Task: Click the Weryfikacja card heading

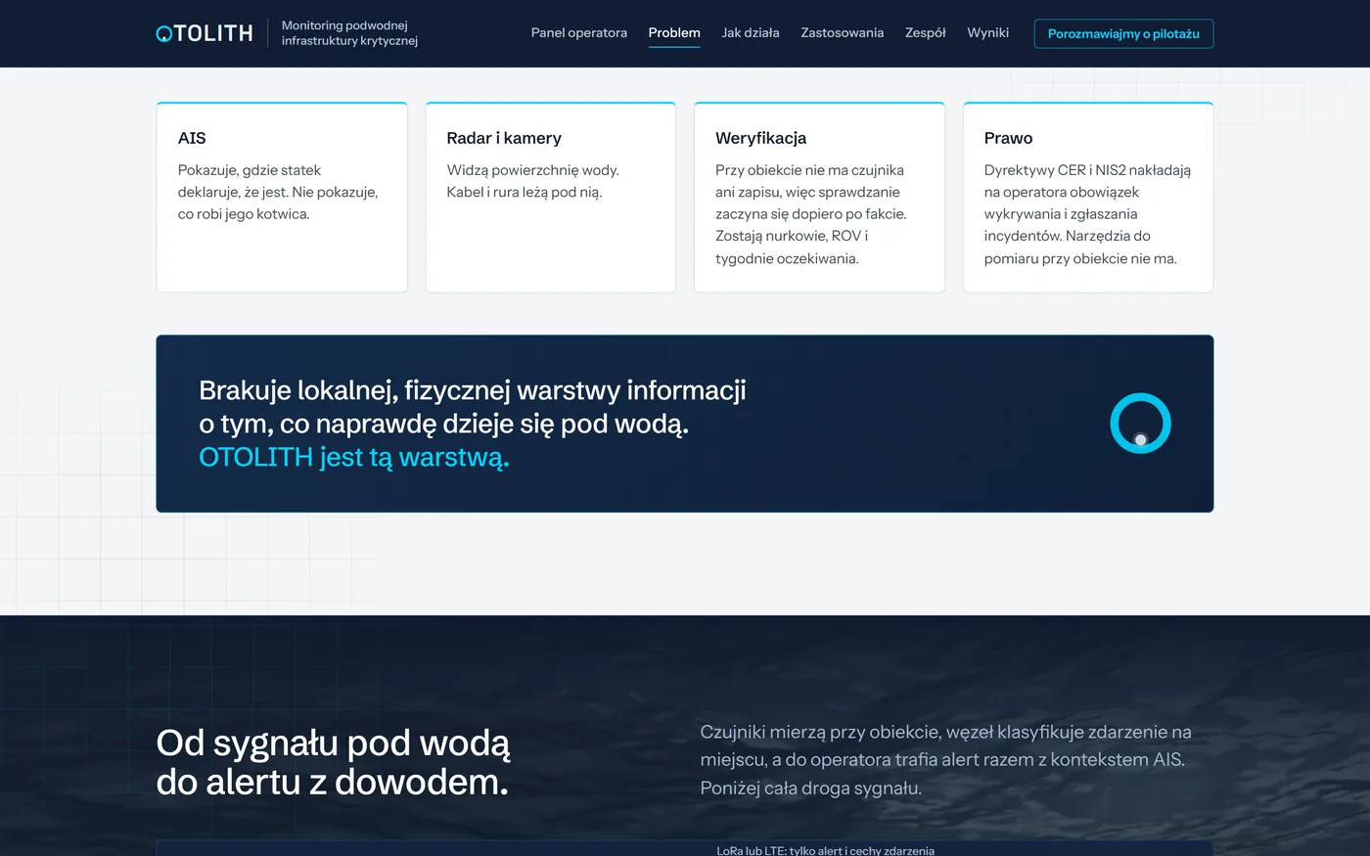Action: [x=761, y=138]
